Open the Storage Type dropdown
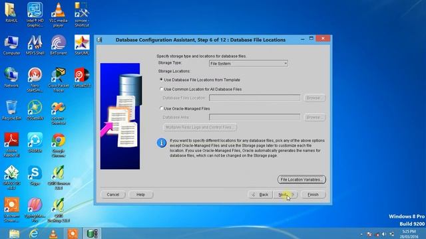Image resolution: width=426 pixels, height=239 pixels. (x=248, y=64)
